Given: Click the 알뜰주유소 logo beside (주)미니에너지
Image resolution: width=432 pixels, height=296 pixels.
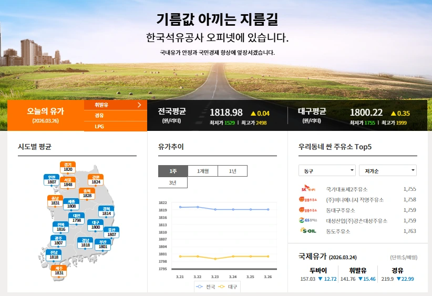Looking at the screenshot, I should click(308, 200).
